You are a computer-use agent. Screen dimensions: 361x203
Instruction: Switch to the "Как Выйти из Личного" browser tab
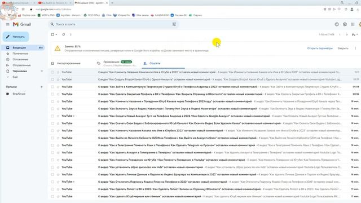coord(55,3)
